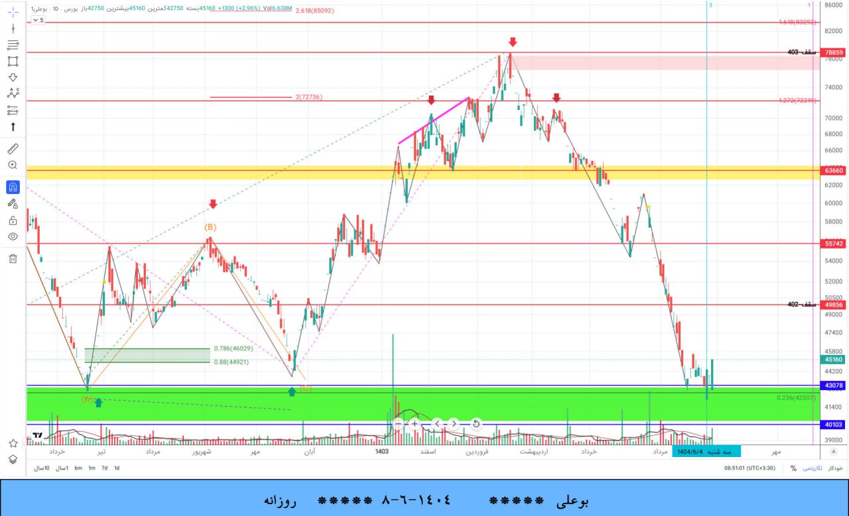
Task: Select the 1m date range
Action: (x=92, y=468)
